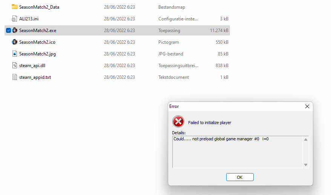The width and height of the screenshot is (331, 195).
Task: Select the steam_api.dll file name
Action: (32, 66)
